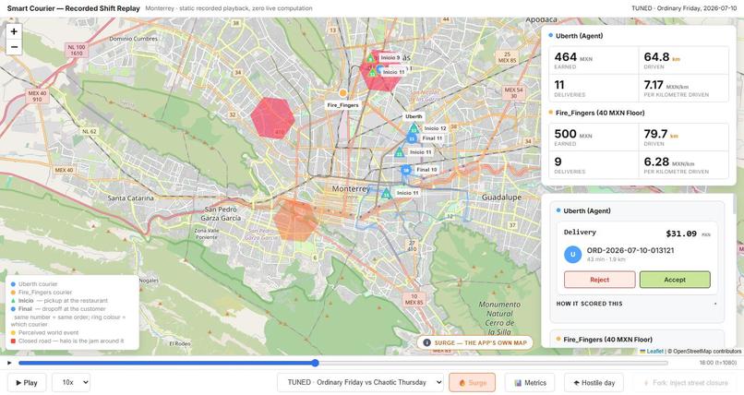Click the Uberth courier label on map
The image size is (744, 395).
click(x=414, y=116)
